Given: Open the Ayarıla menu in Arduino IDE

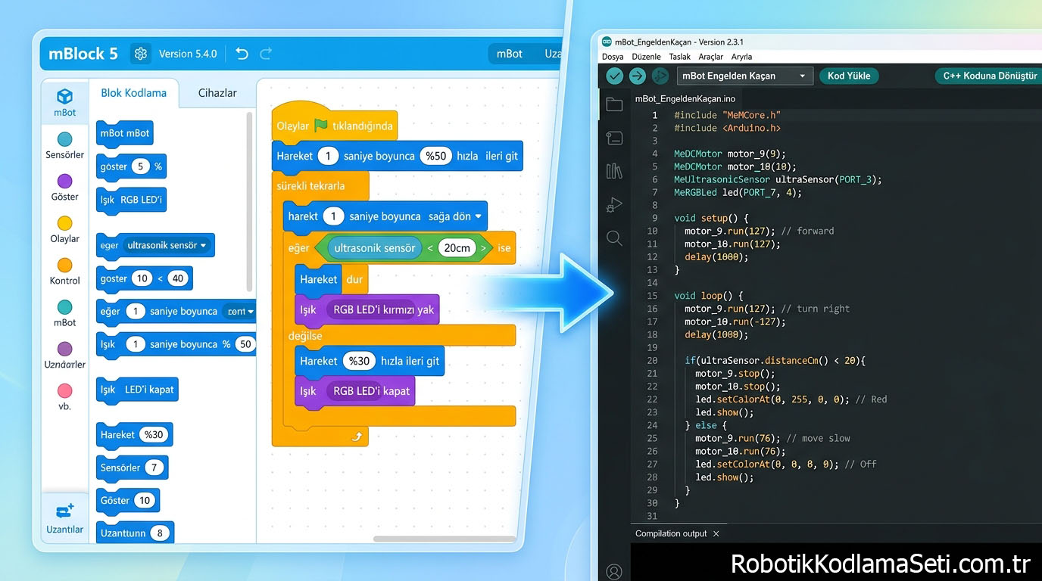Looking at the screenshot, I should click(x=741, y=57).
